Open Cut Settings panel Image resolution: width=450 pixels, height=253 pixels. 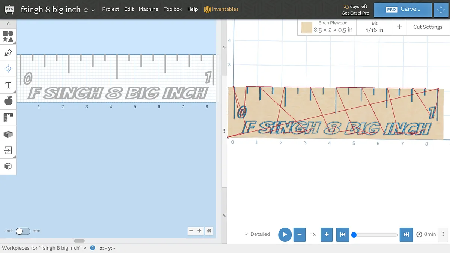click(x=427, y=27)
